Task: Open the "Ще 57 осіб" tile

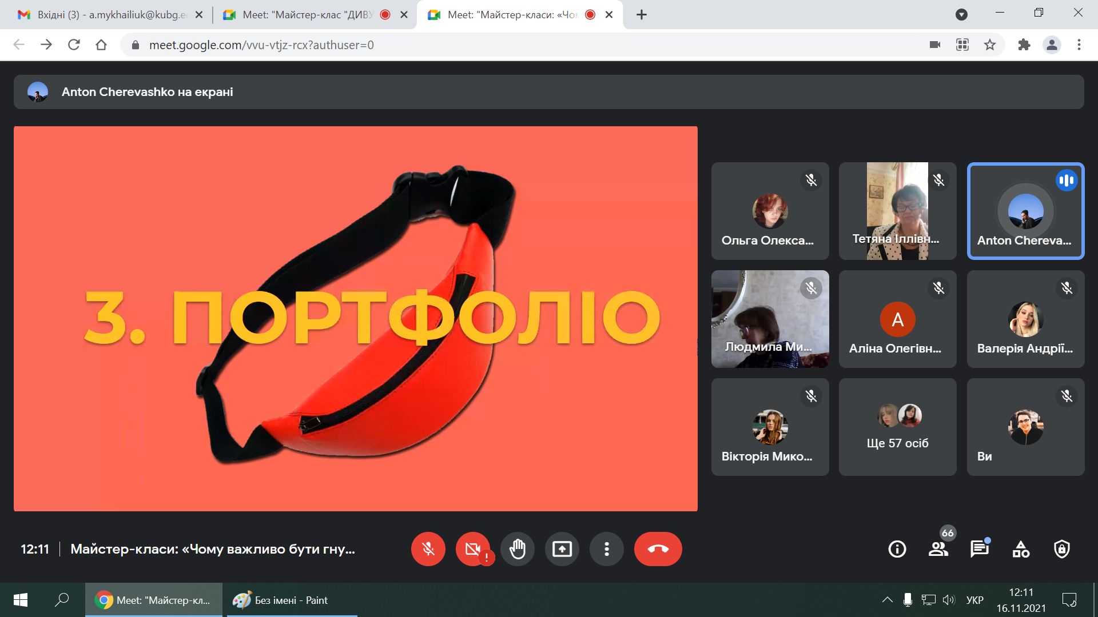Action: (897, 427)
